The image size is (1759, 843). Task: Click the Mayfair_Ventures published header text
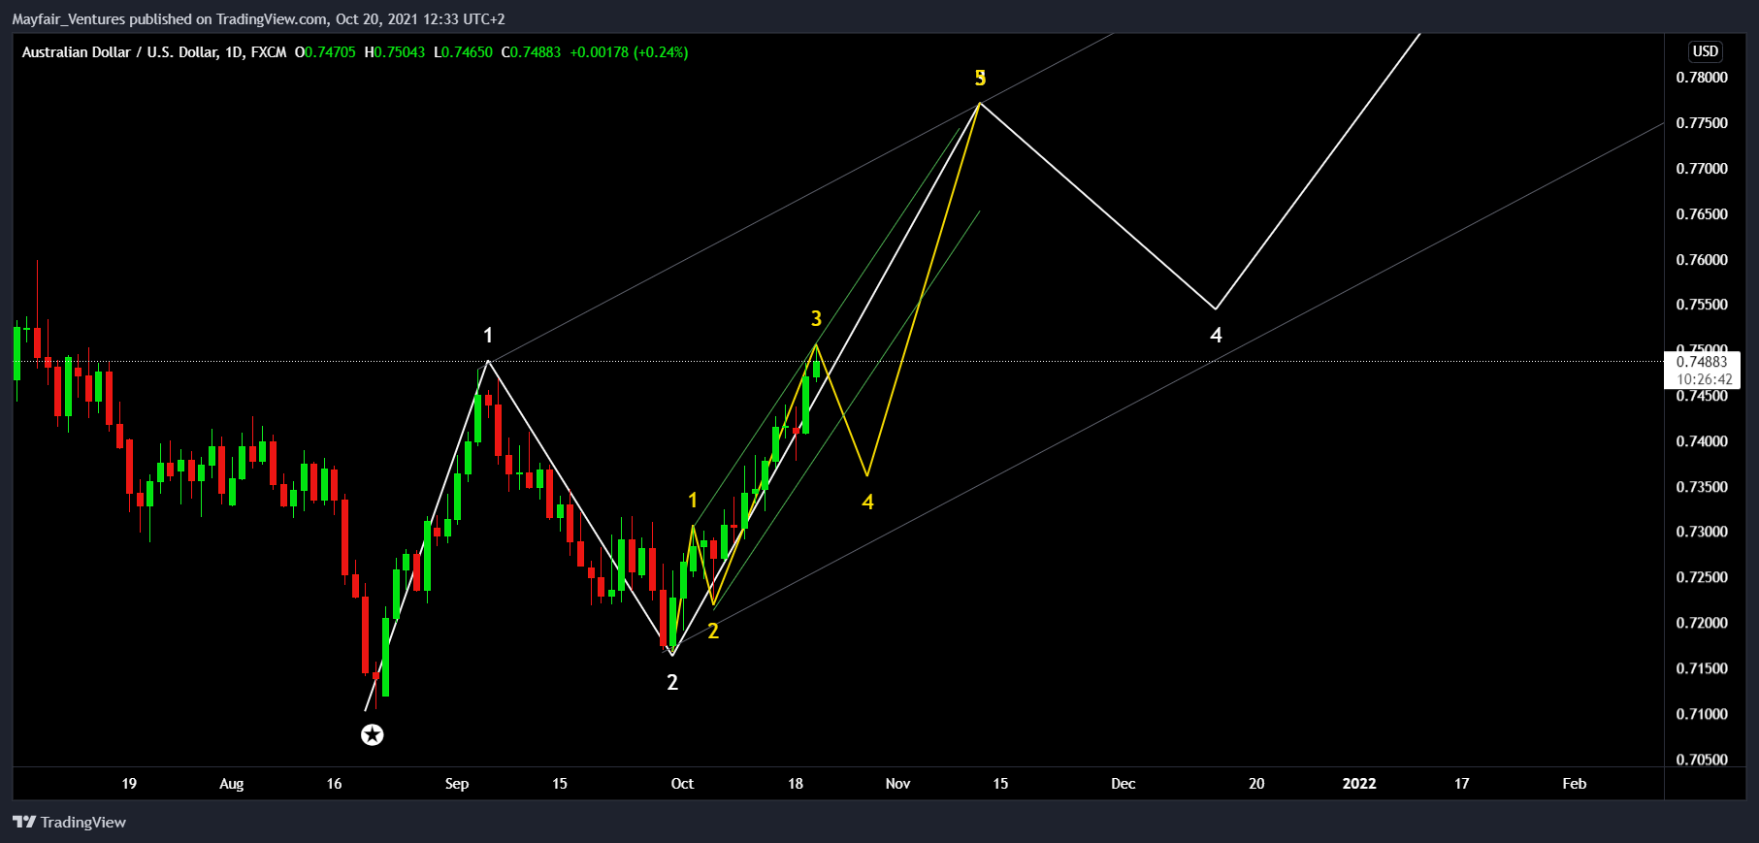tap(258, 18)
